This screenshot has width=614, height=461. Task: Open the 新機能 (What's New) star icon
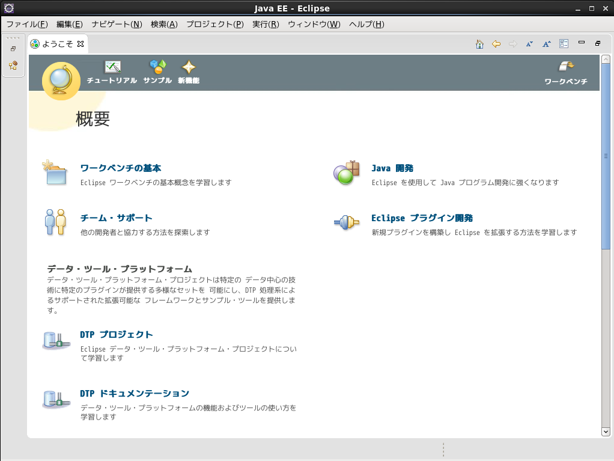[189, 67]
